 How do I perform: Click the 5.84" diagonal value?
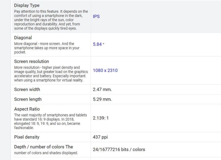pyautogui.click(x=98, y=44)
